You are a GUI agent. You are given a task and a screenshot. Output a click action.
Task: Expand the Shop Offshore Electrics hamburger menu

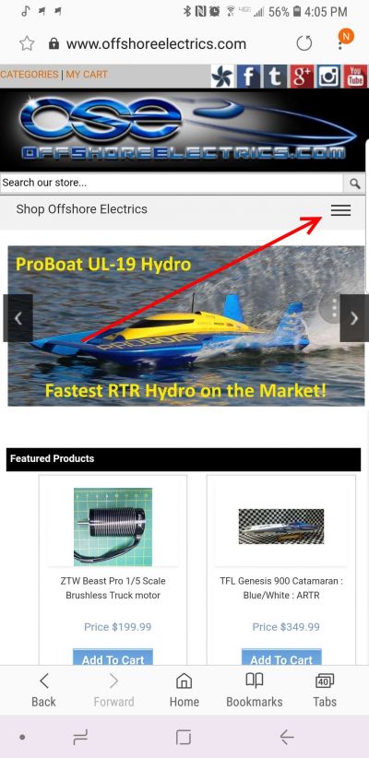tap(341, 210)
